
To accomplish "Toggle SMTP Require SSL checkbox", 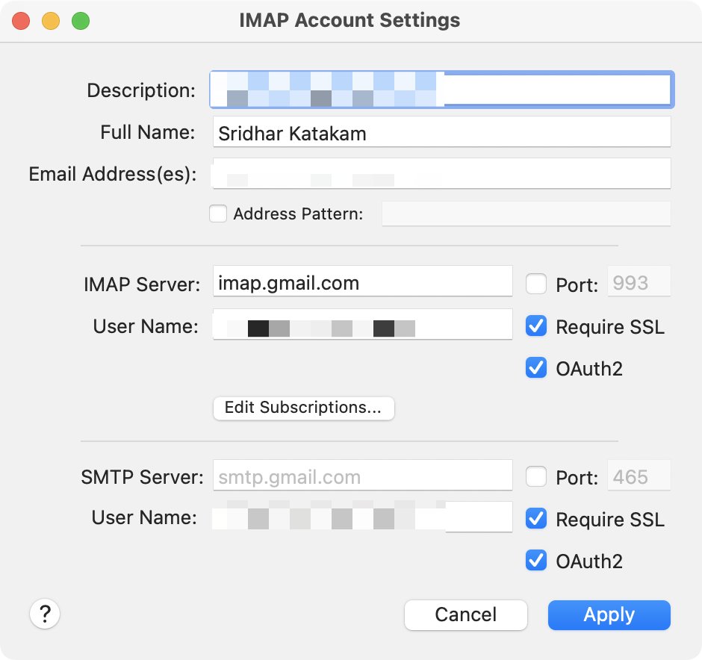I will point(536,519).
